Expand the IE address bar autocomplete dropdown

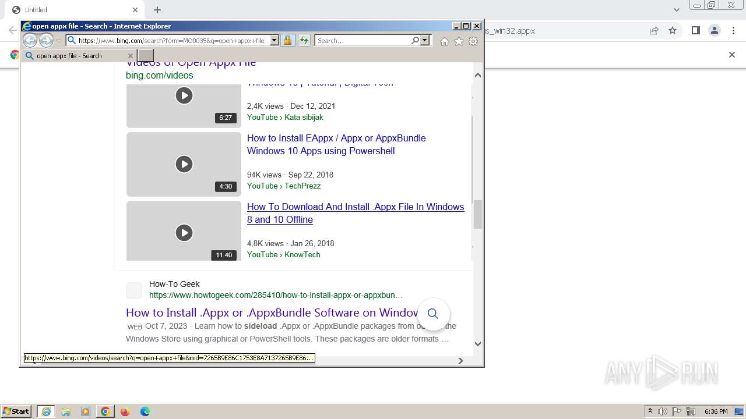(274, 41)
